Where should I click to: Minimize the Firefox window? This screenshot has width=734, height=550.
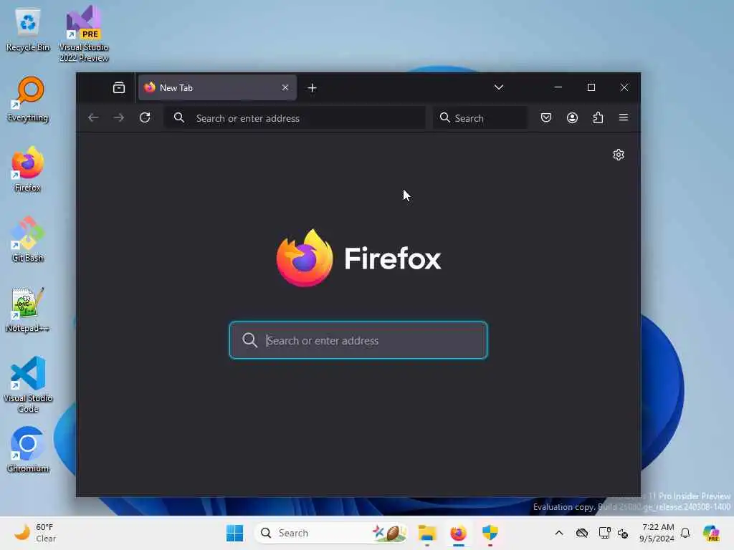tap(558, 87)
